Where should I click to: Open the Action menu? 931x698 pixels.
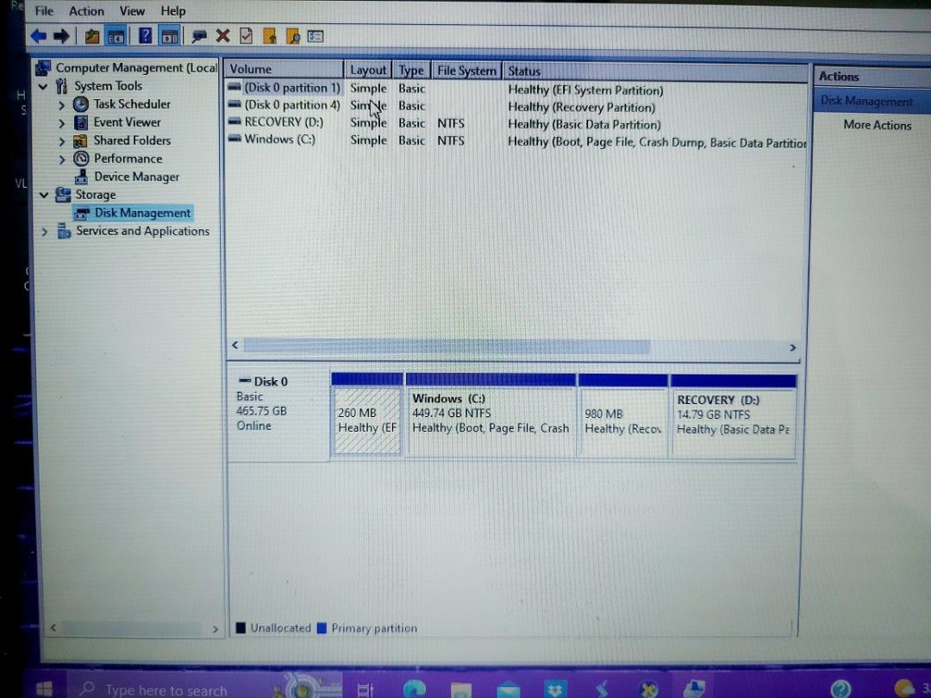coord(86,10)
